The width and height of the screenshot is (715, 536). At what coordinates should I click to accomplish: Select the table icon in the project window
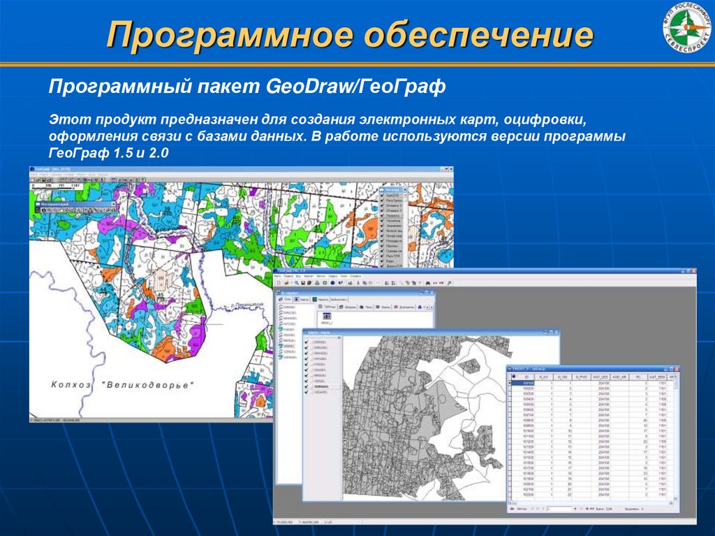[327, 316]
